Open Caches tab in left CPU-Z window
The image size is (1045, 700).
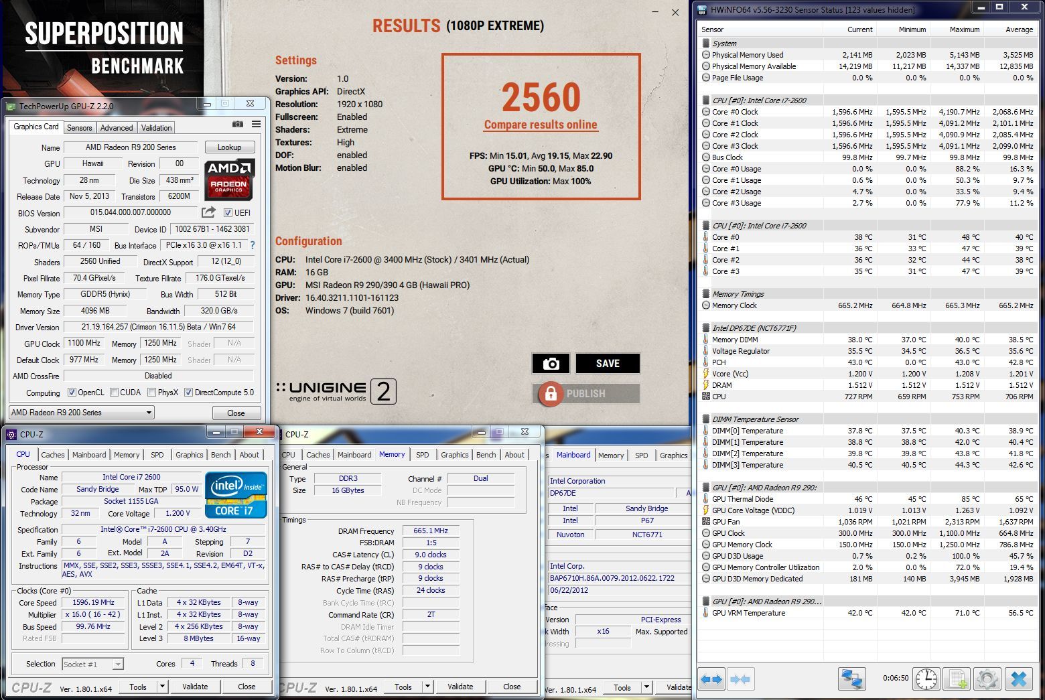click(53, 455)
